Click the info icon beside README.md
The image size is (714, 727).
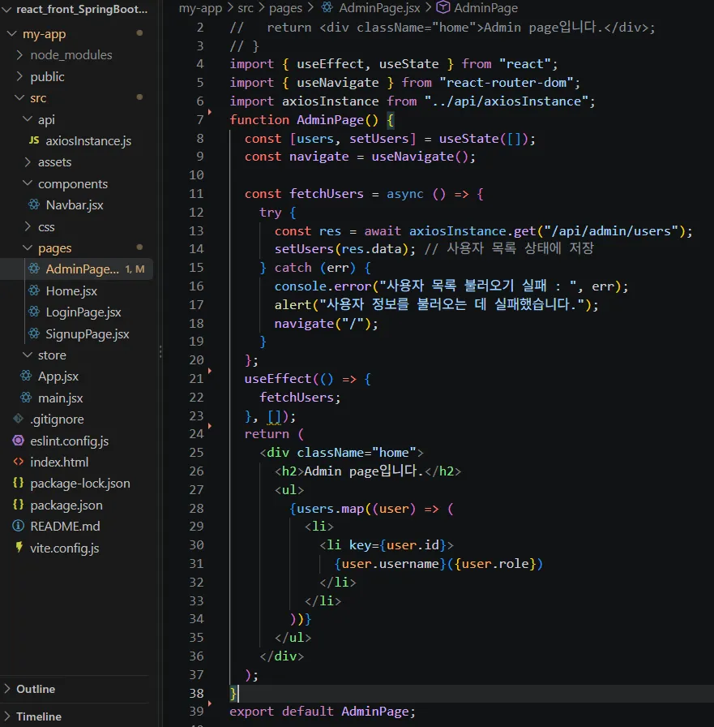[x=18, y=526]
